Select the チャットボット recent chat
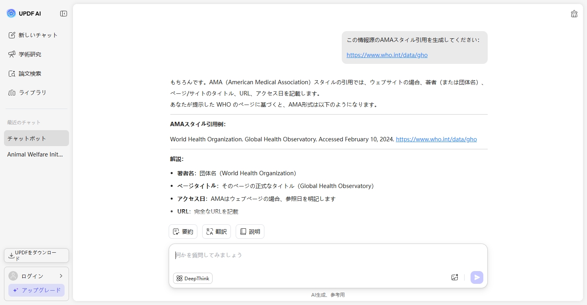Viewport: 587px width, 305px height. (x=36, y=138)
